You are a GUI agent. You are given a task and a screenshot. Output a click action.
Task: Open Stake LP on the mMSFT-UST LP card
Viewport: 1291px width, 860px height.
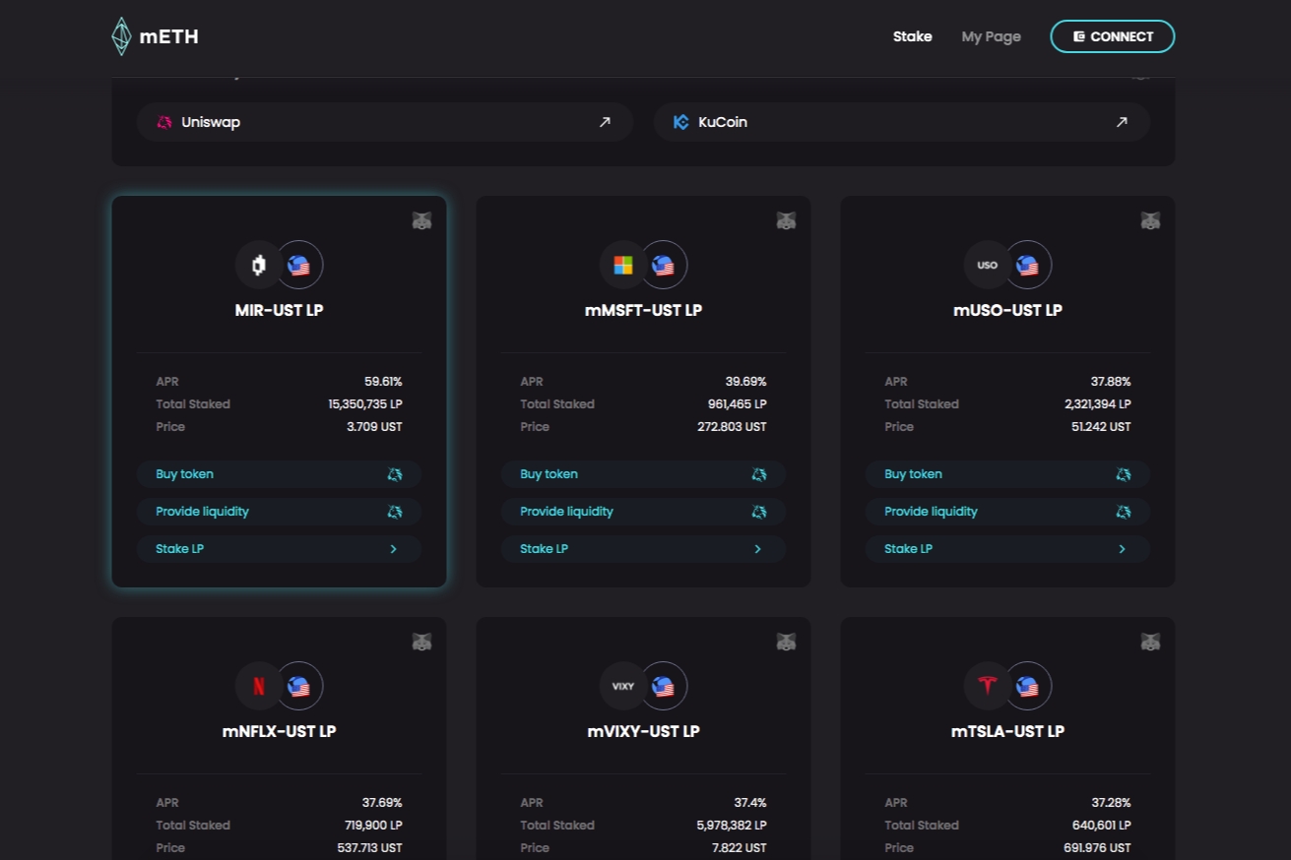coord(643,549)
